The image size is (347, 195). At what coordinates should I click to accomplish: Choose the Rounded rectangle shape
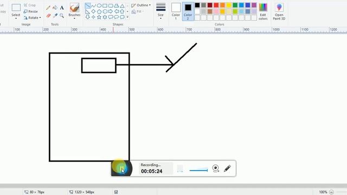coord(111,6)
